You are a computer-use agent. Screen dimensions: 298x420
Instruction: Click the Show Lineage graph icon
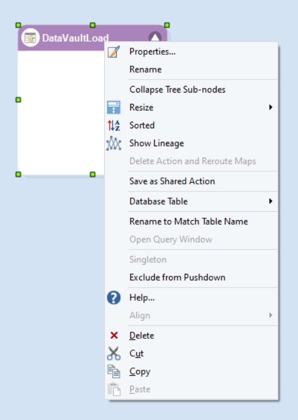[114, 143]
